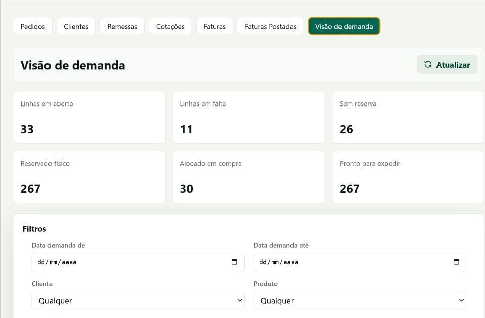Expand the Produto dropdown
The image size is (485, 318).
[x=359, y=300]
